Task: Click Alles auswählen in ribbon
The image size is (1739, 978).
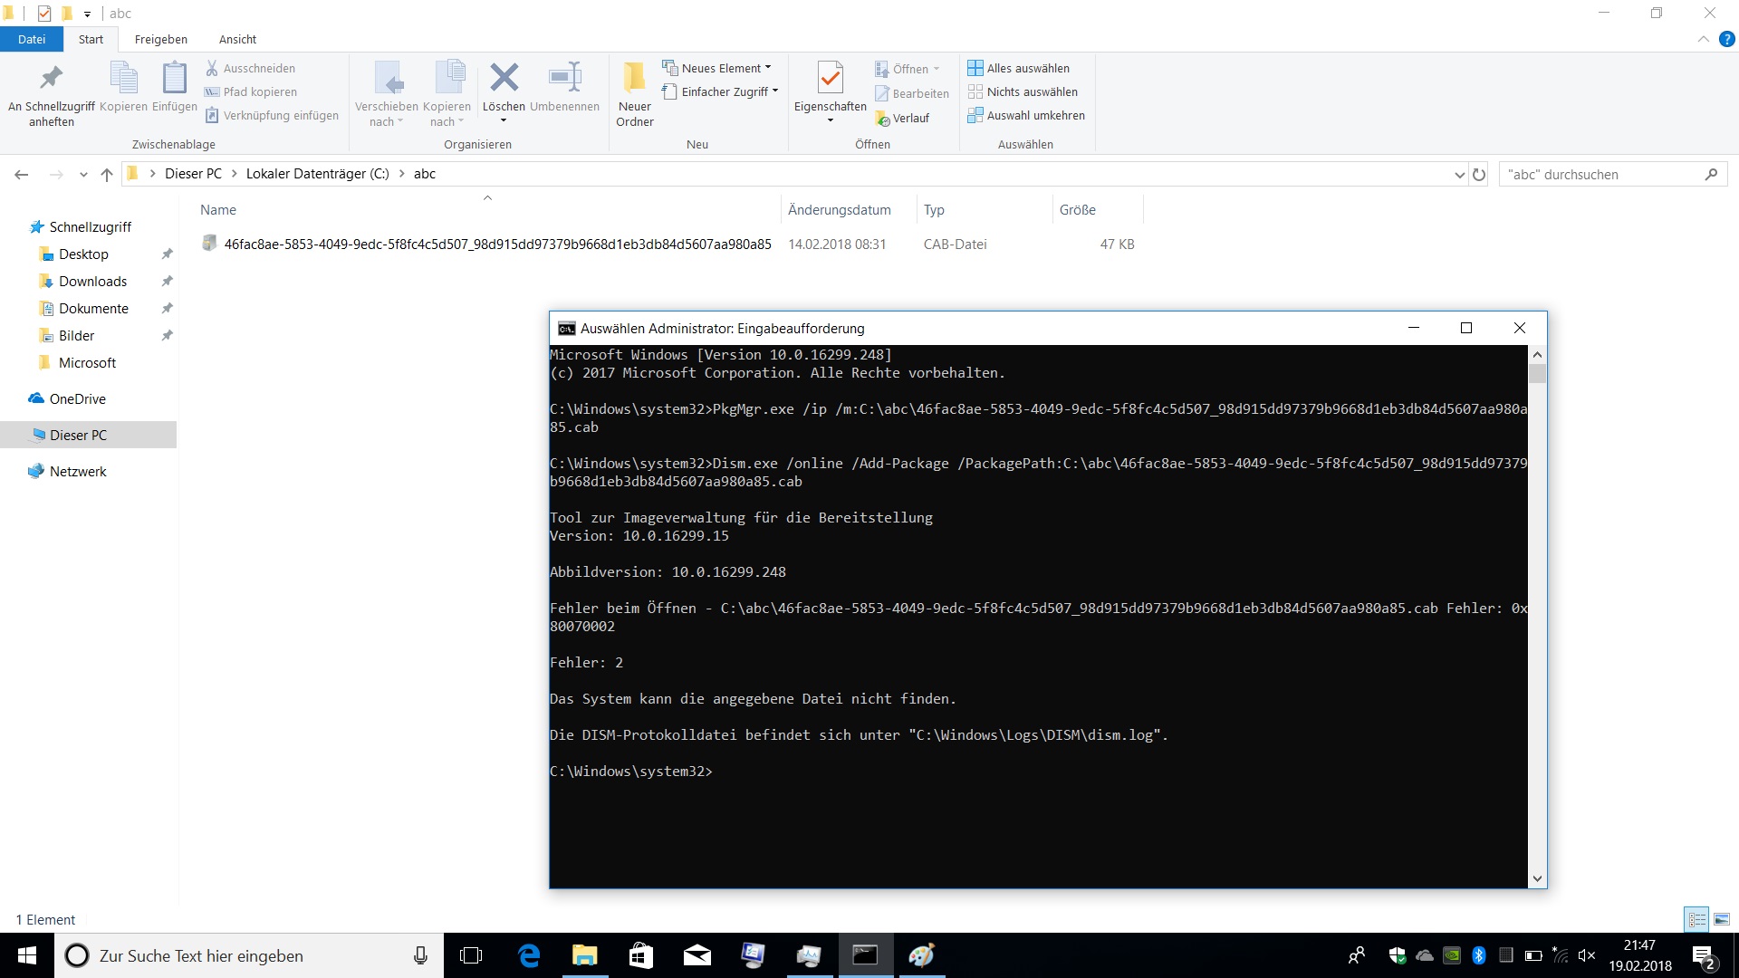Action: pyautogui.click(x=1018, y=68)
